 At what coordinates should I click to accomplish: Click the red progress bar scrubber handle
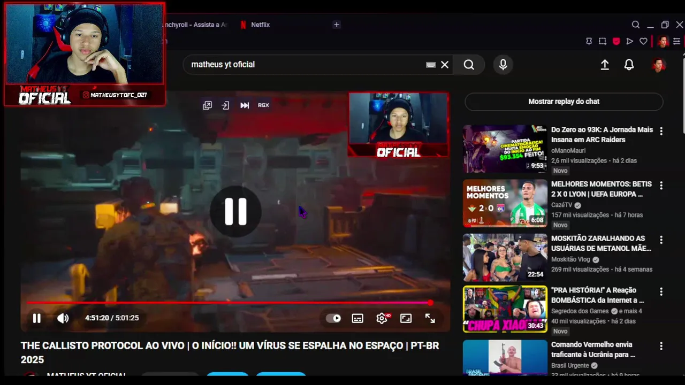(x=430, y=303)
